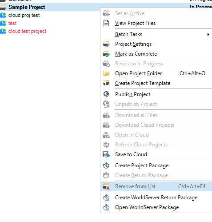
Task: Select Create WorldServer Return Package
Action: (x=156, y=198)
